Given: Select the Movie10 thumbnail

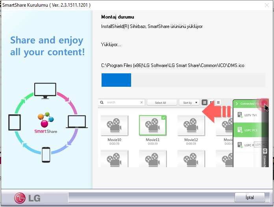Looking at the screenshot, I should tap(114, 125).
